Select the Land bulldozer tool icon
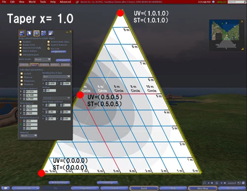 pos(51,33)
